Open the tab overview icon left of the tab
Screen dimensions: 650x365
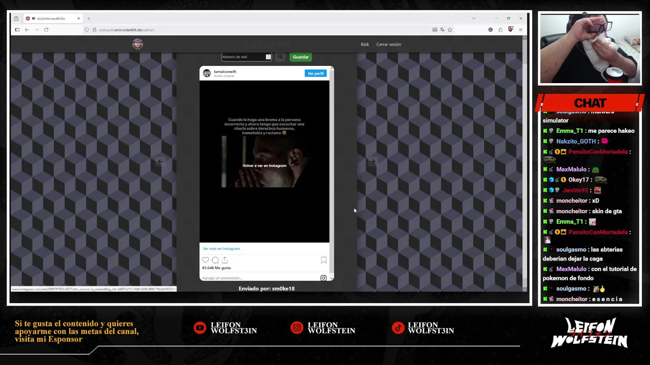coord(16,19)
